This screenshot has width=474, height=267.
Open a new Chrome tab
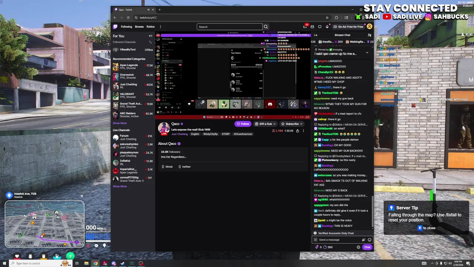[x=159, y=10]
